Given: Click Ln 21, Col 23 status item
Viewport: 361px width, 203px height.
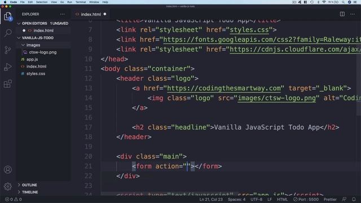Looking at the screenshot, I should 211,199.
